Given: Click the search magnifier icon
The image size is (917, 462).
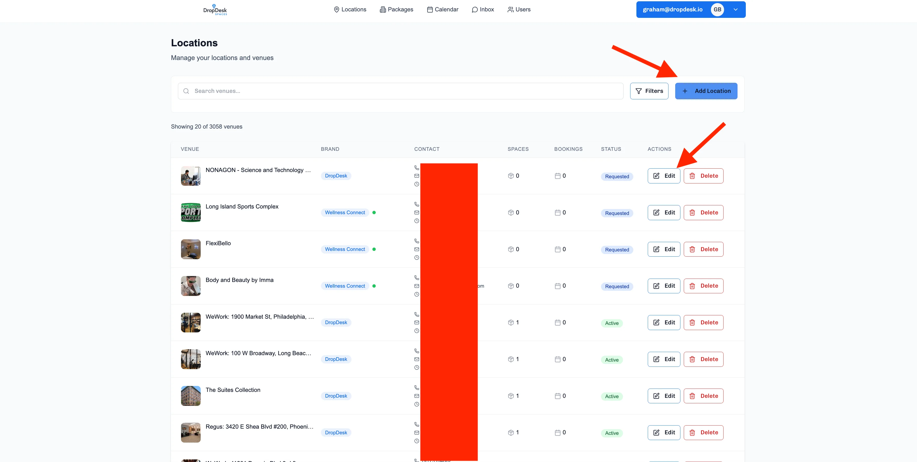Looking at the screenshot, I should pos(186,91).
